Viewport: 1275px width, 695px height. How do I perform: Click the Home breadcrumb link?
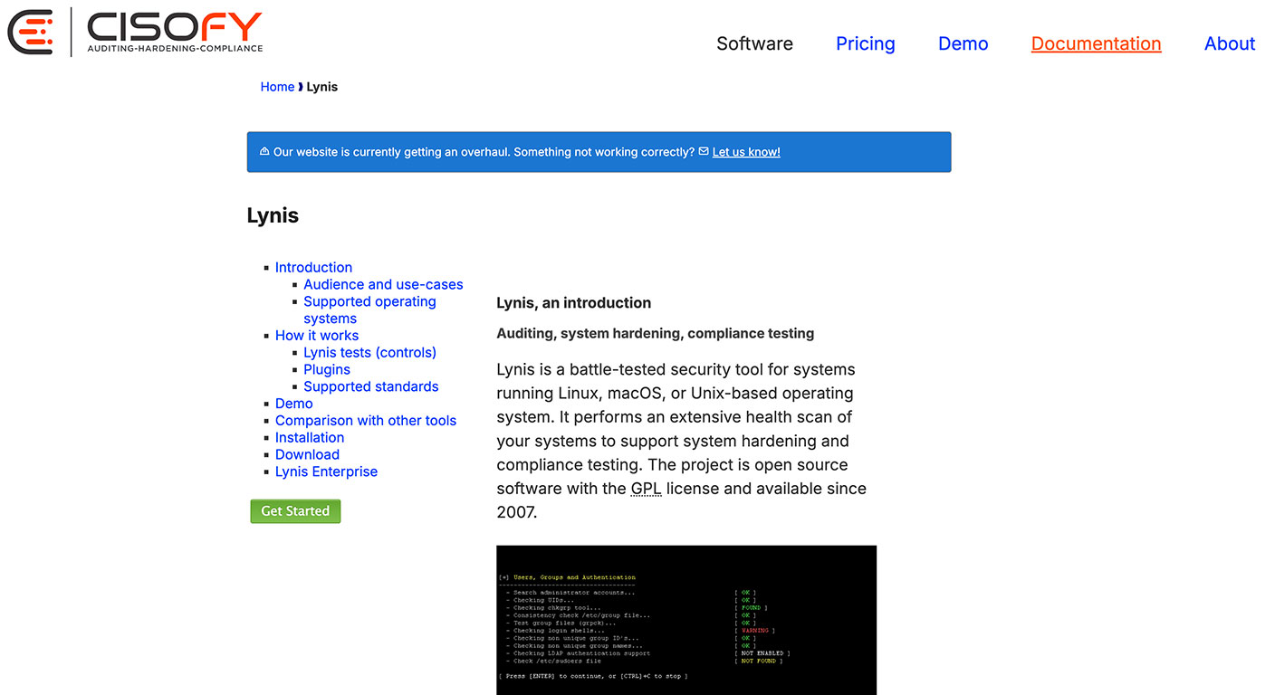(x=277, y=87)
